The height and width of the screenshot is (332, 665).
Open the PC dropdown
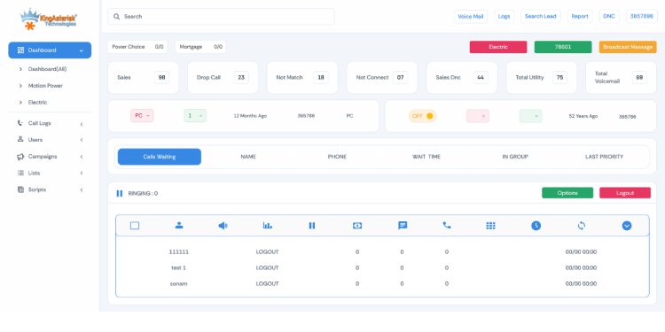pos(142,116)
